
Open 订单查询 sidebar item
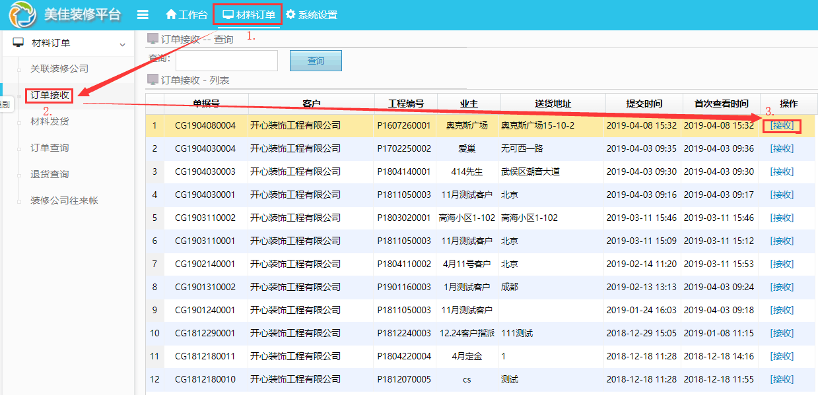click(50, 148)
